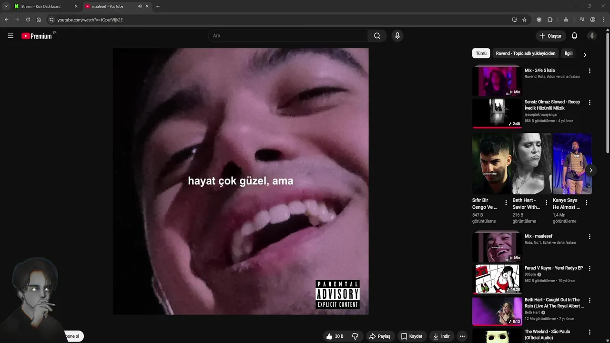Open the notifications bell

(x=574, y=36)
